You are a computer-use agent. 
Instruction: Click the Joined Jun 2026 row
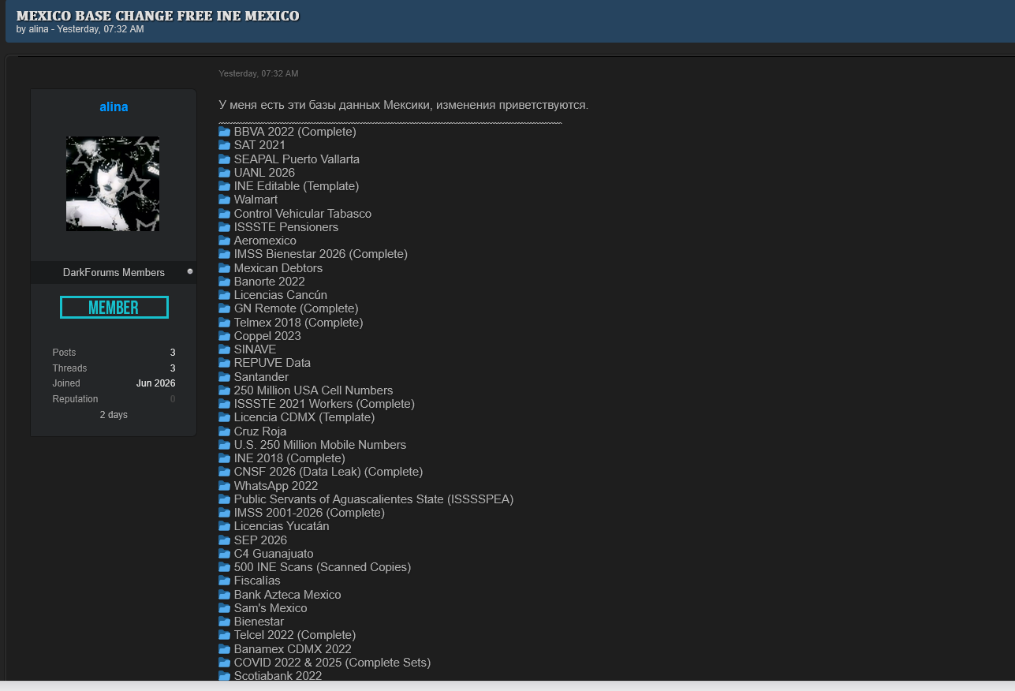point(114,383)
